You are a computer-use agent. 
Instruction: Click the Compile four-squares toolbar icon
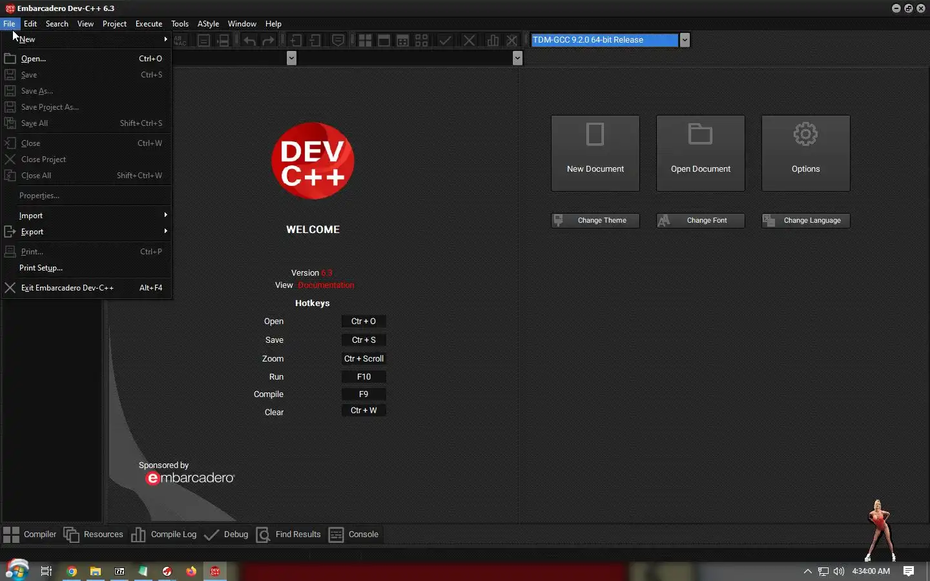point(365,41)
